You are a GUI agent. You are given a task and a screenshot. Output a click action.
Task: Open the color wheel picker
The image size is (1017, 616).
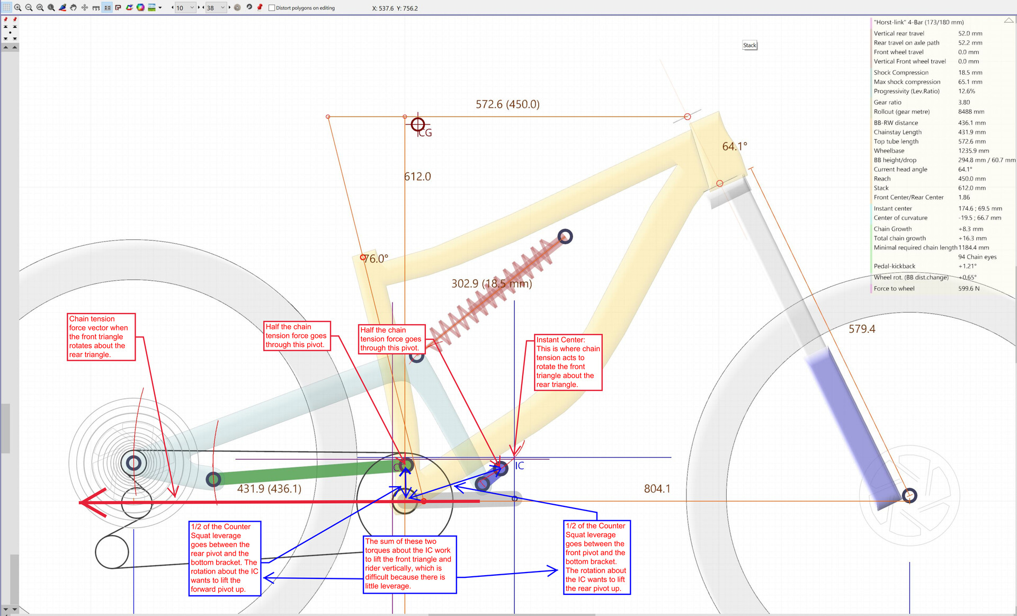140,7
